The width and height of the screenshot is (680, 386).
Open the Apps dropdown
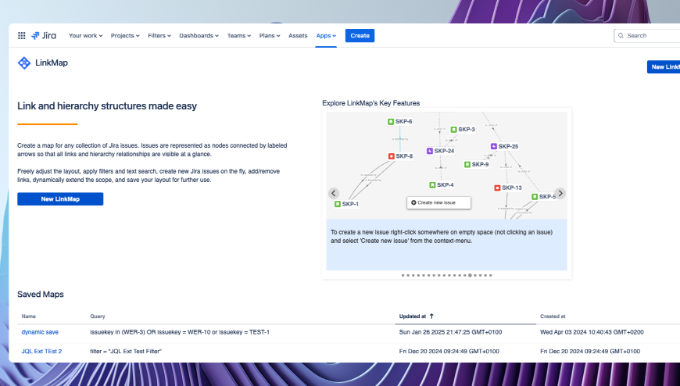326,36
